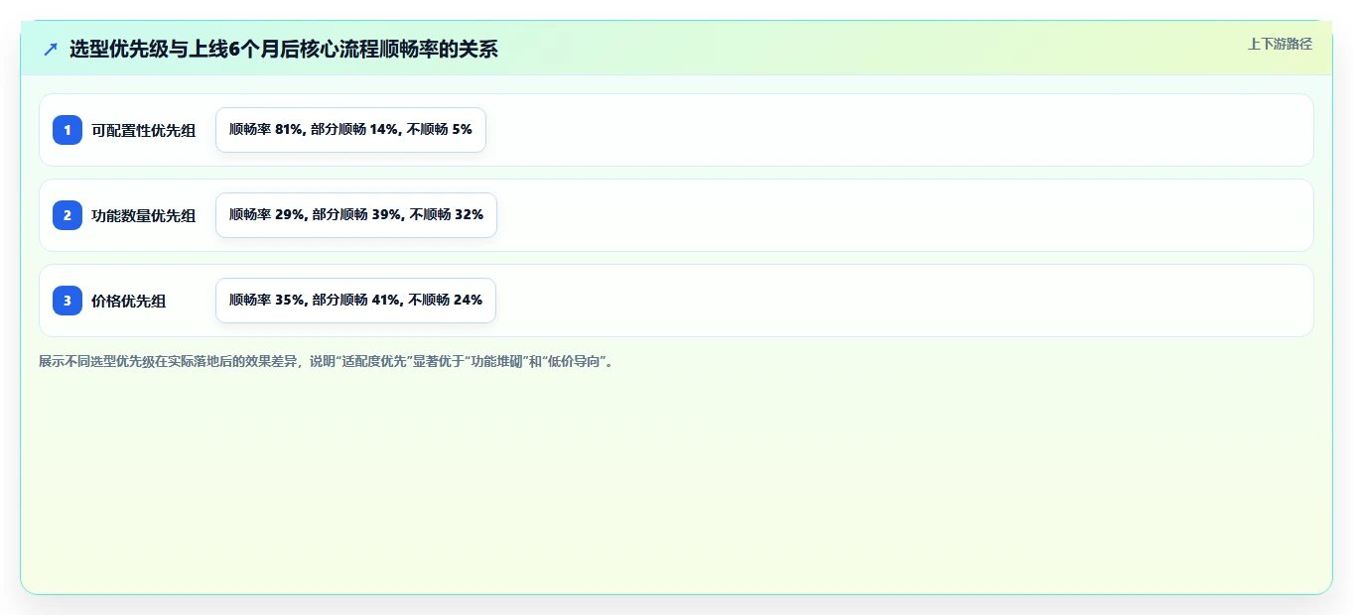Screen dimensions: 1353x615
Task: Click the 顺畅率 35% result chip
Action: coord(355,301)
